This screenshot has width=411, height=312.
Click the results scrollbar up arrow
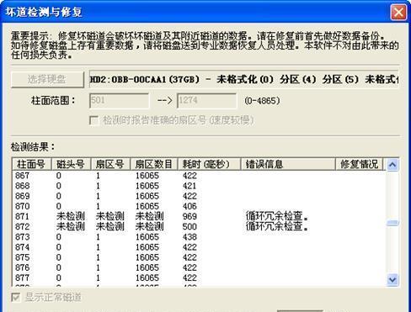coord(392,165)
